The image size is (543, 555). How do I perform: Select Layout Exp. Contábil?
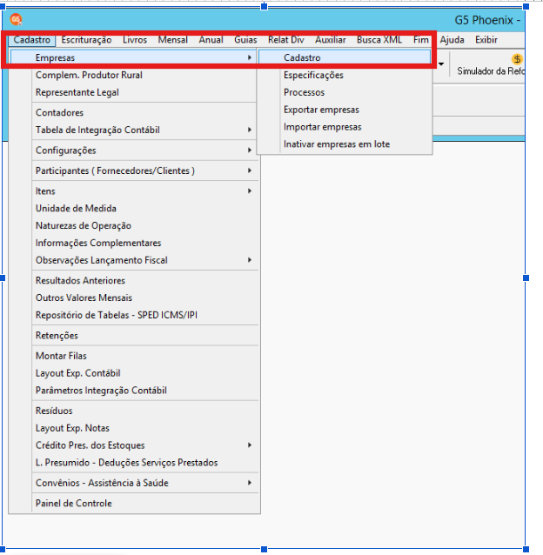pos(133,373)
